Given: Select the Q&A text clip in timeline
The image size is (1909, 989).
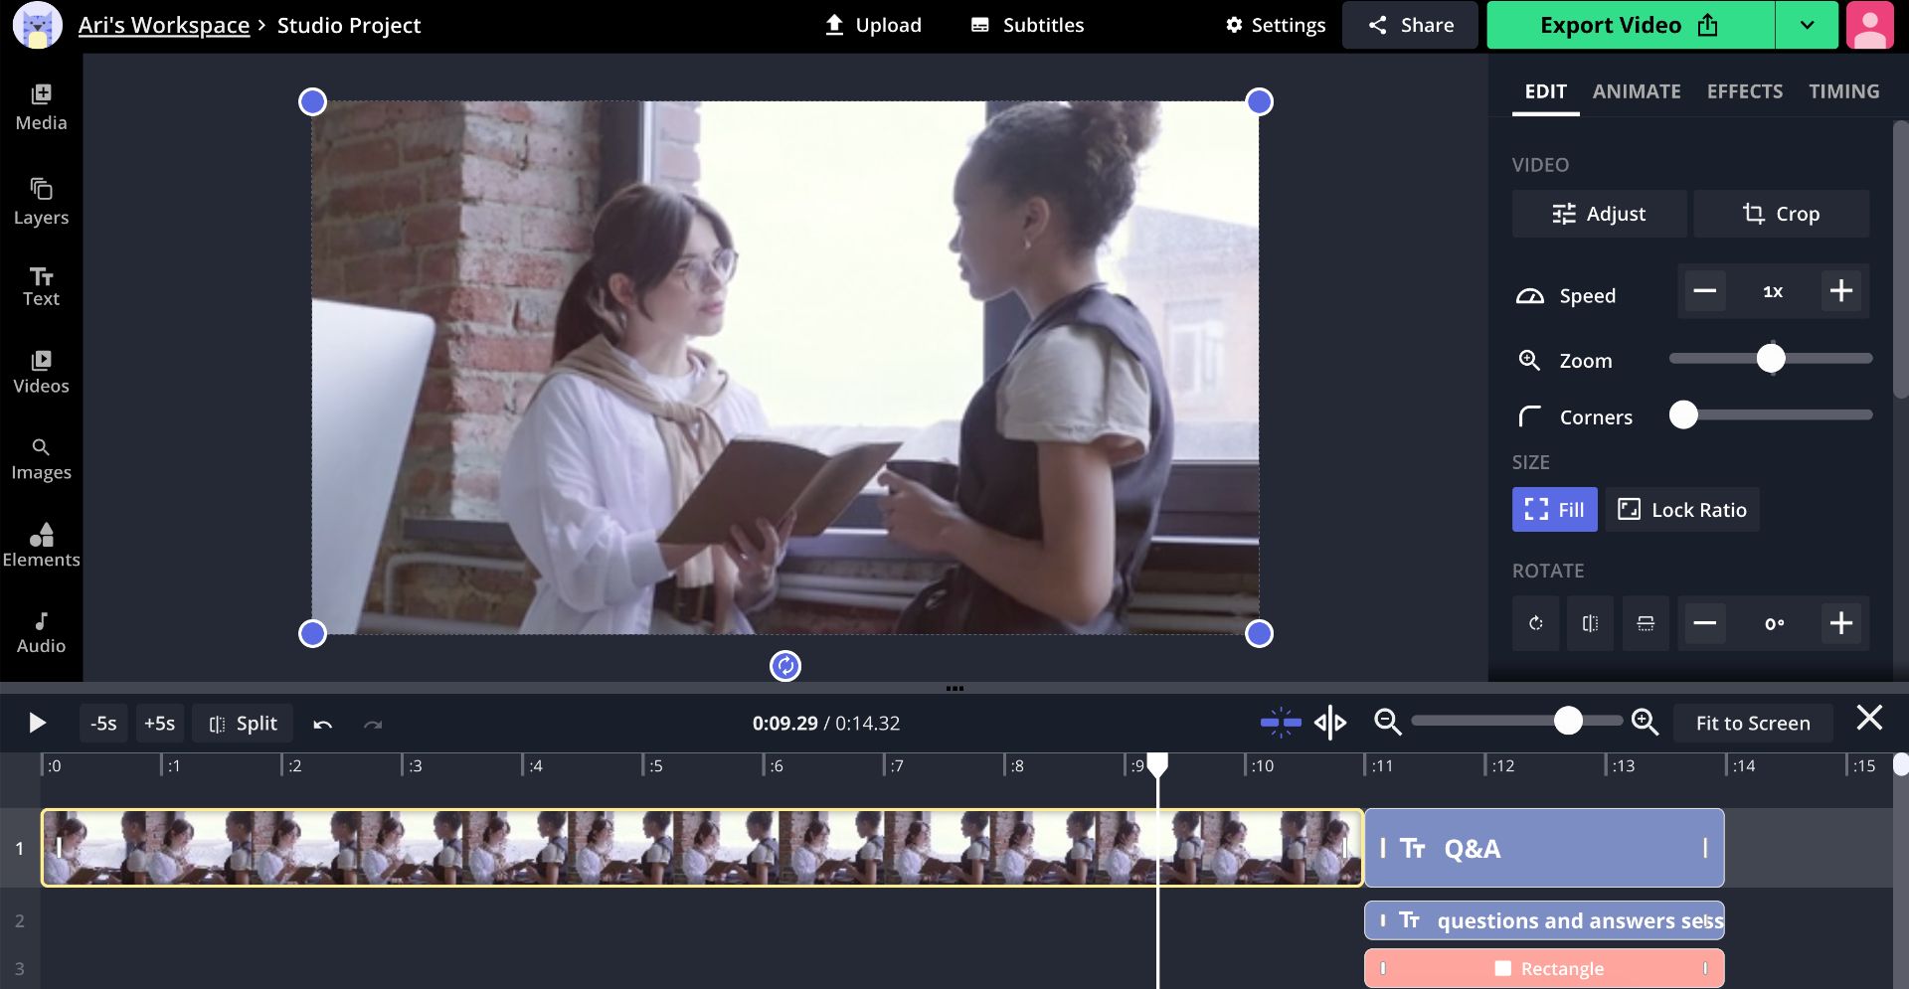Looking at the screenshot, I should tap(1543, 848).
